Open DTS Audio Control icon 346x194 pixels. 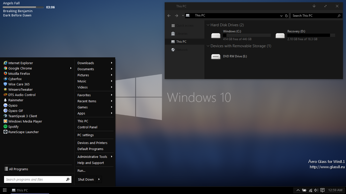coord(5,95)
